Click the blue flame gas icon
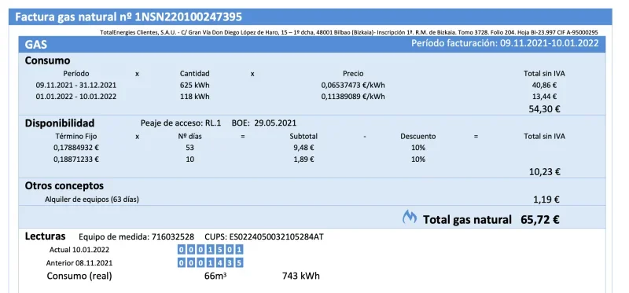 [409, 218]
